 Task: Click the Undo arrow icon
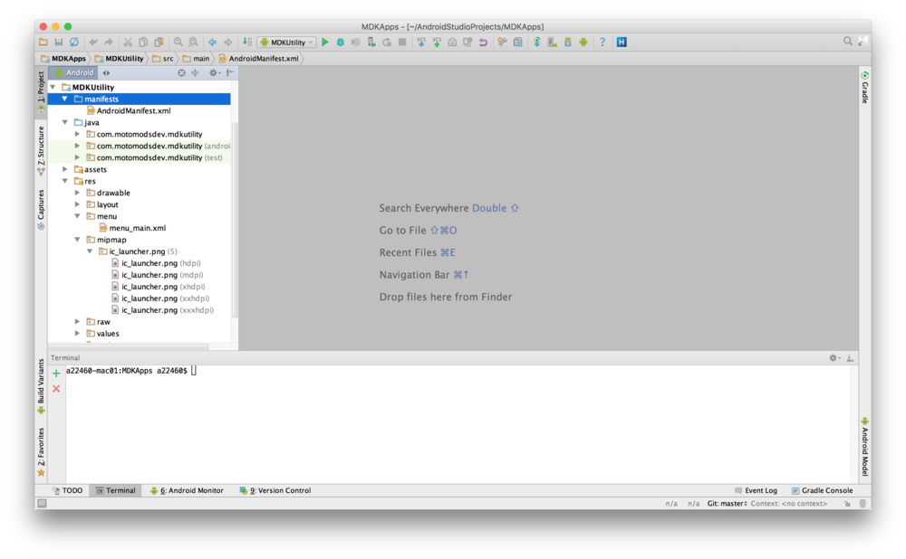tap(93, 43)
